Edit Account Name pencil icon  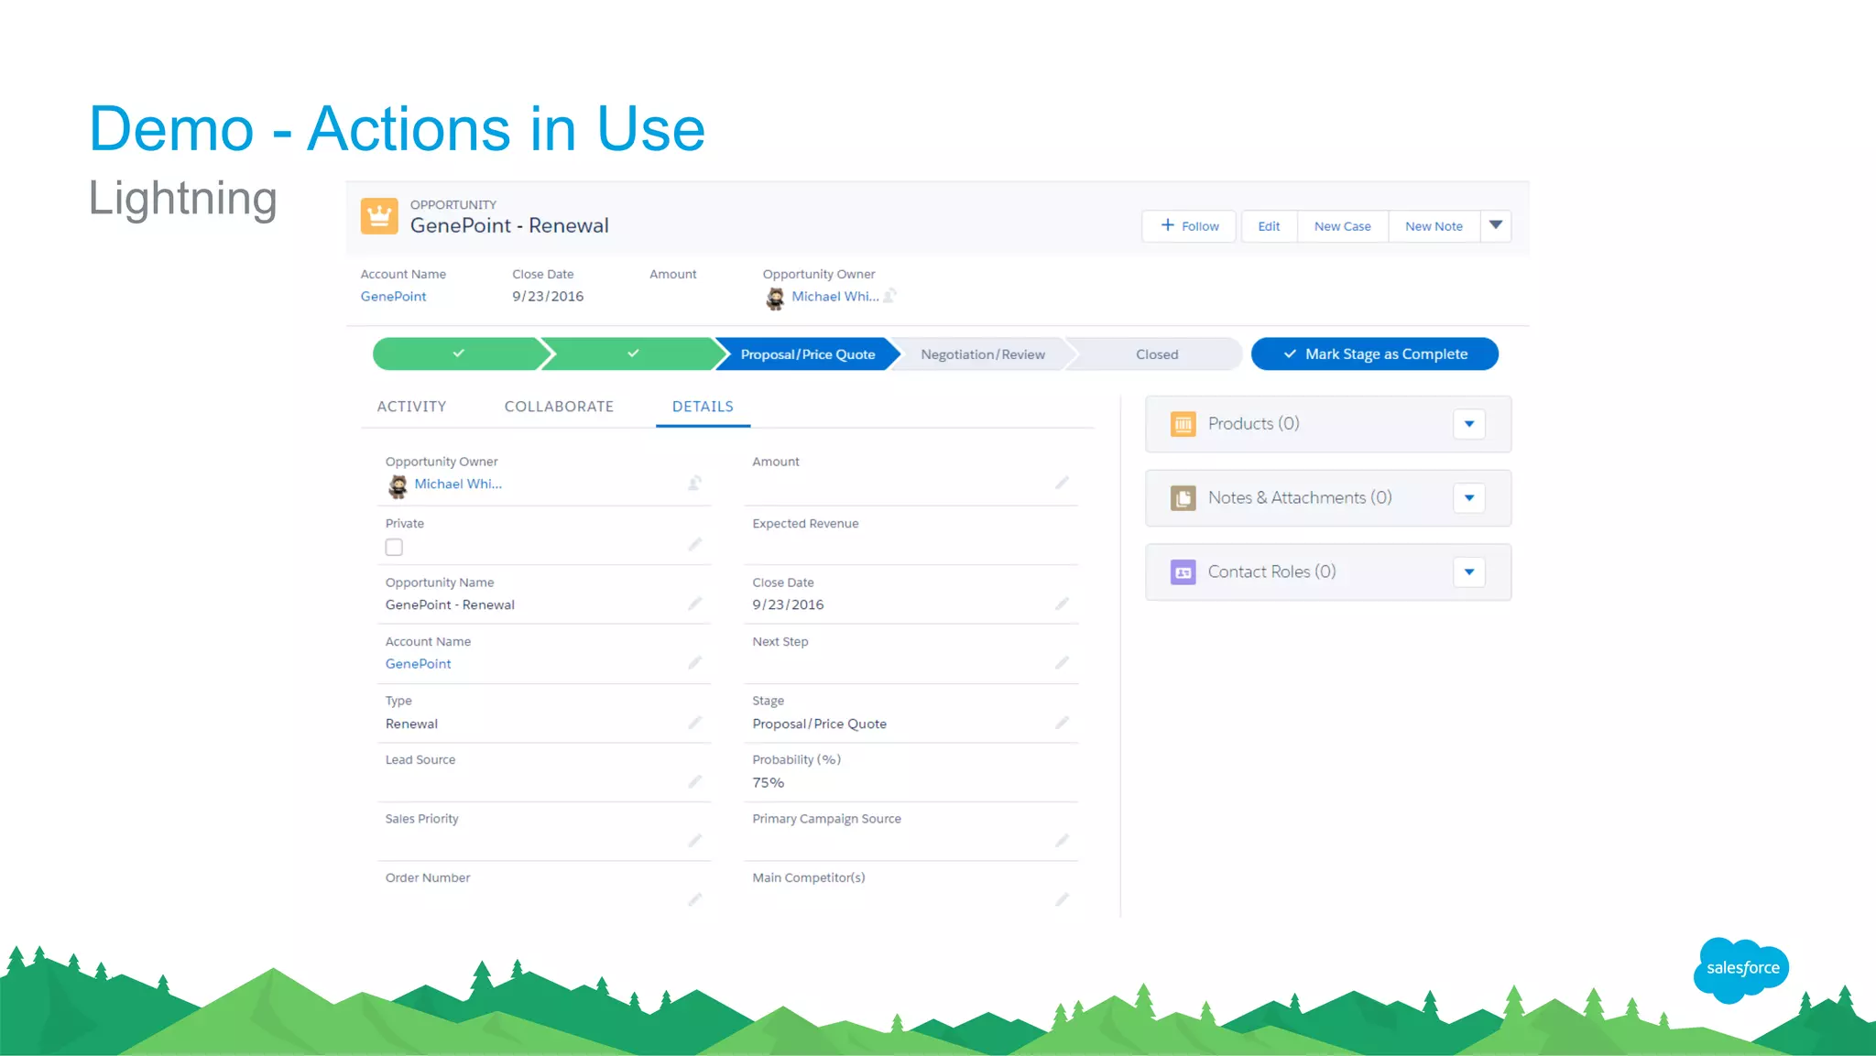[695, 662]
